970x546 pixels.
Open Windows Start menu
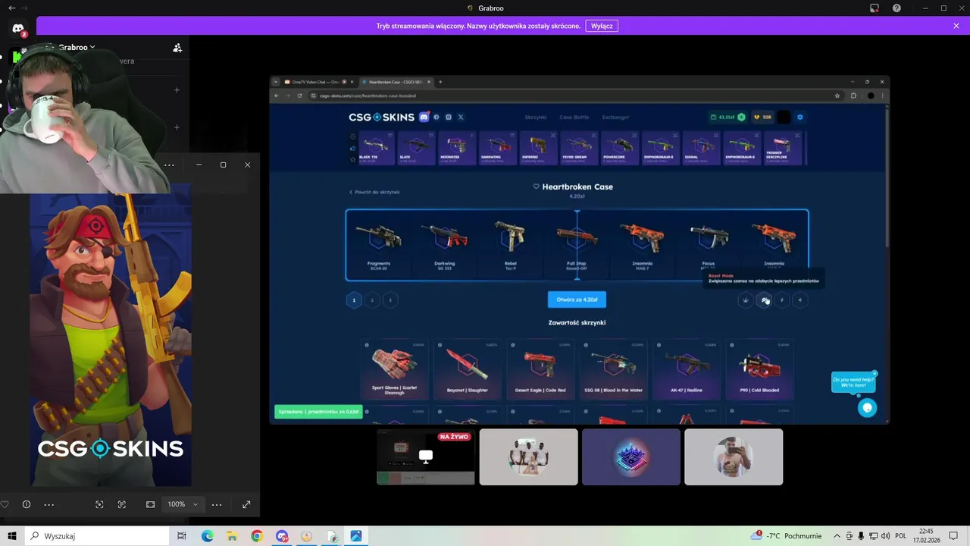pos(12,536)
